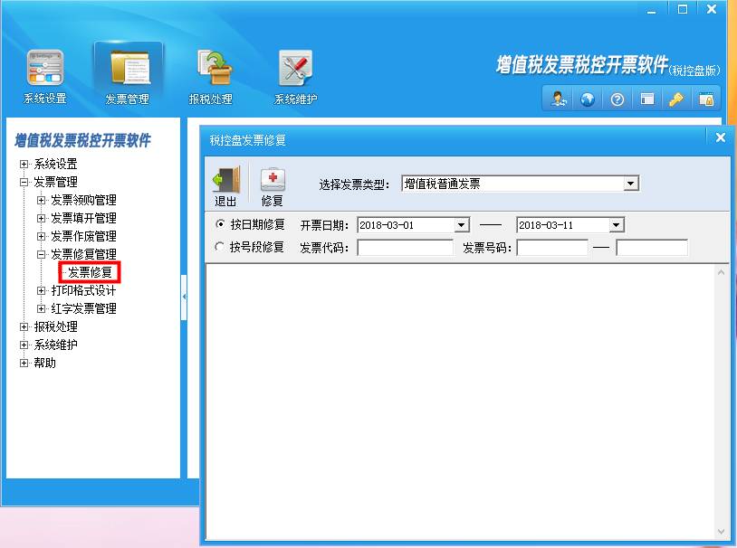This screenshot has width=737, height=548.
Task: Click the globe icon in top-right toolbar
Action: [x=588, y=99]
